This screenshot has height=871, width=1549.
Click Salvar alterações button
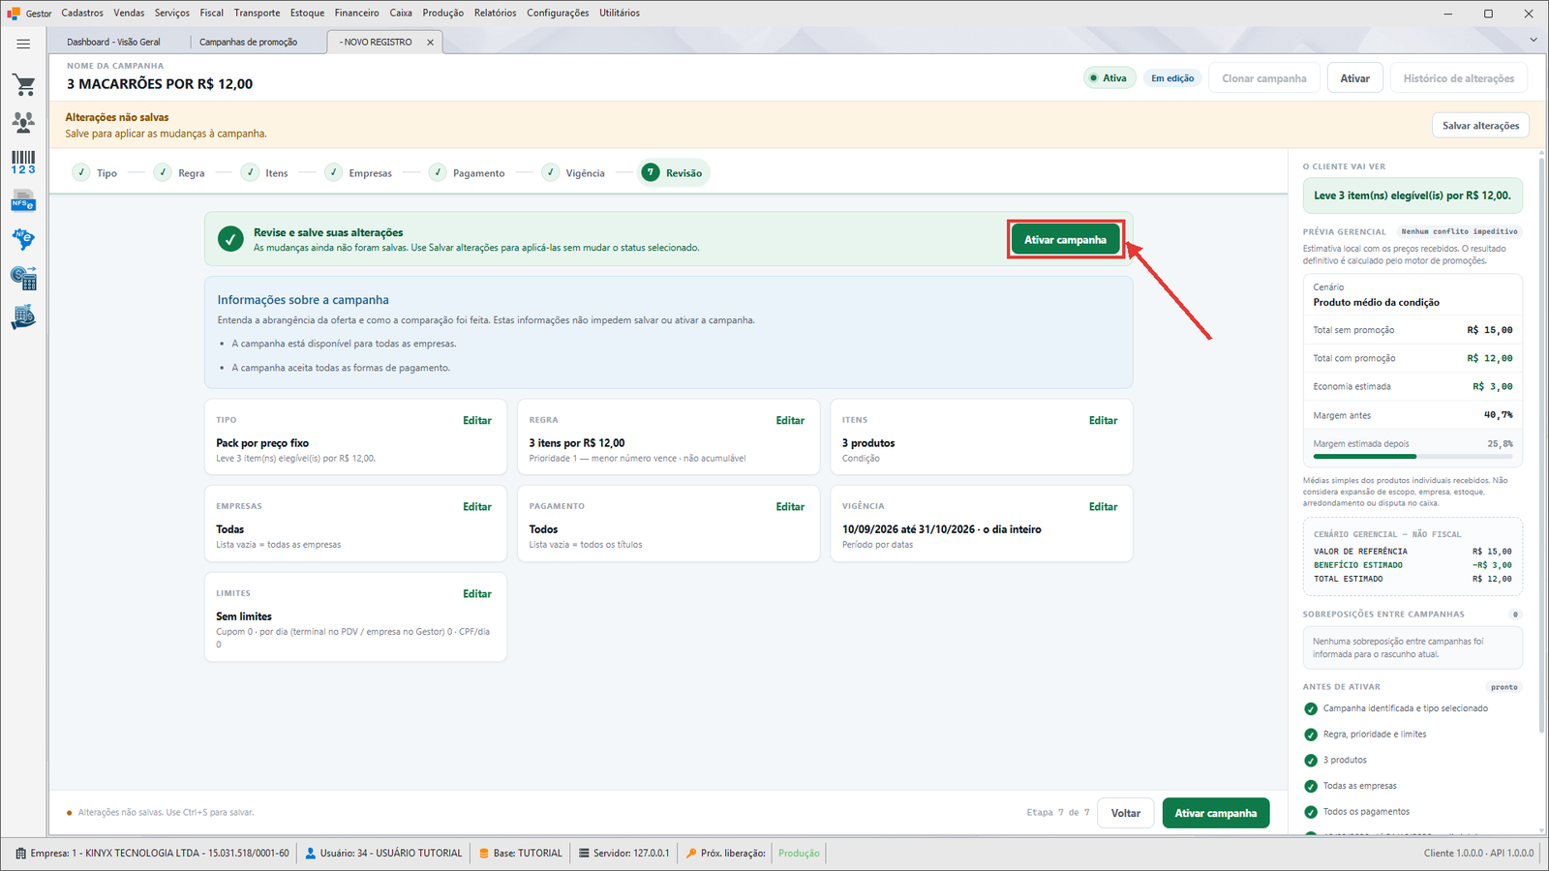[1480, 126]
